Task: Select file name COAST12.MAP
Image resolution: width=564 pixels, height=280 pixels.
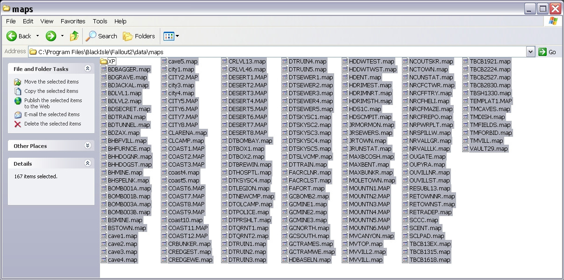Action: pyautogui.click(x=188, y=236)
